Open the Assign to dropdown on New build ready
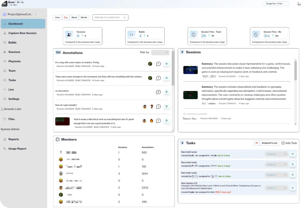The height and width of the screenshot is (208, 303). (x=276, y=154)
